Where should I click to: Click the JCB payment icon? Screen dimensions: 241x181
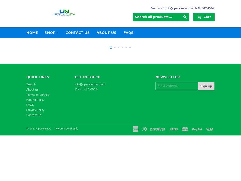pyautogui.click(x=173, y=129)
